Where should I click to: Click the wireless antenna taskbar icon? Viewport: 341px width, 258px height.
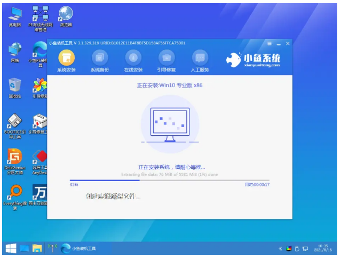52,248
